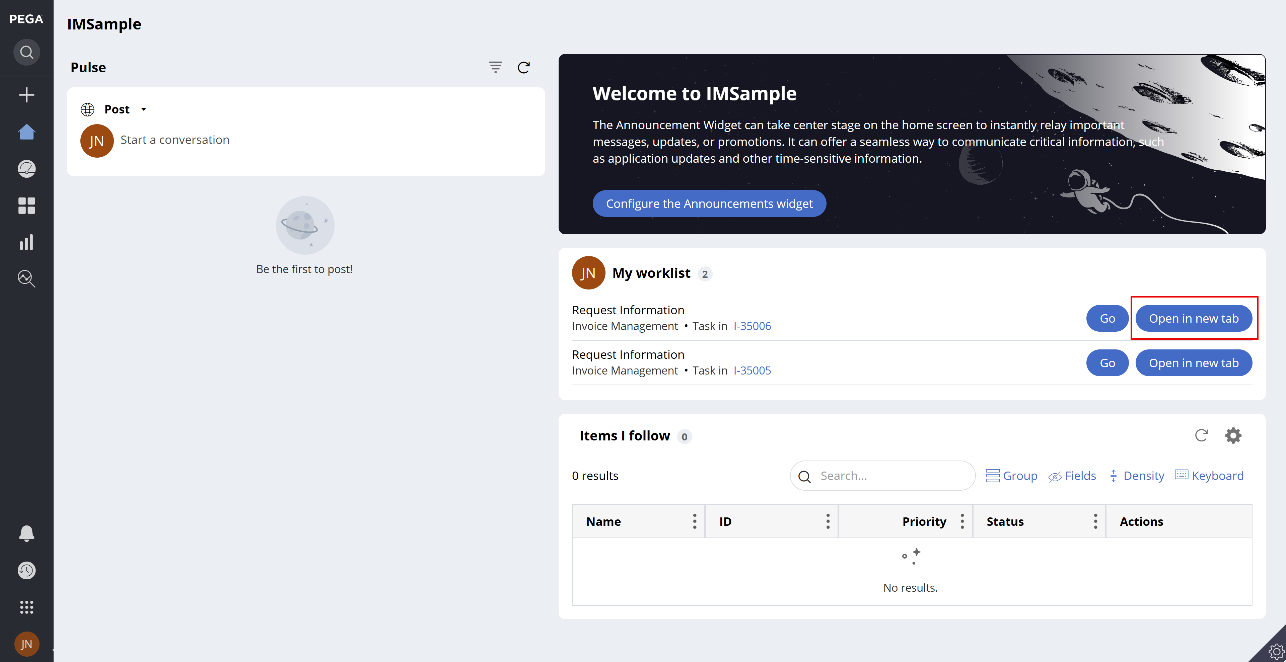The width and height of the screenshot is (1286, 662).
Task: Open the dashboard gauge icon
Action: [x=26, y=169]
